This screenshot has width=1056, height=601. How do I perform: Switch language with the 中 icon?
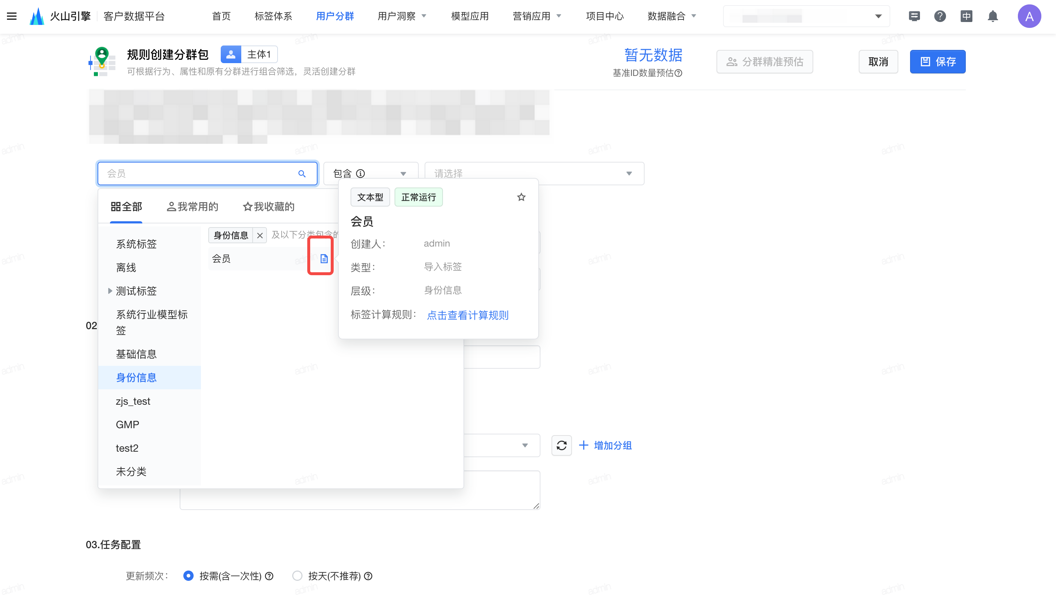(x=967, y=16)
